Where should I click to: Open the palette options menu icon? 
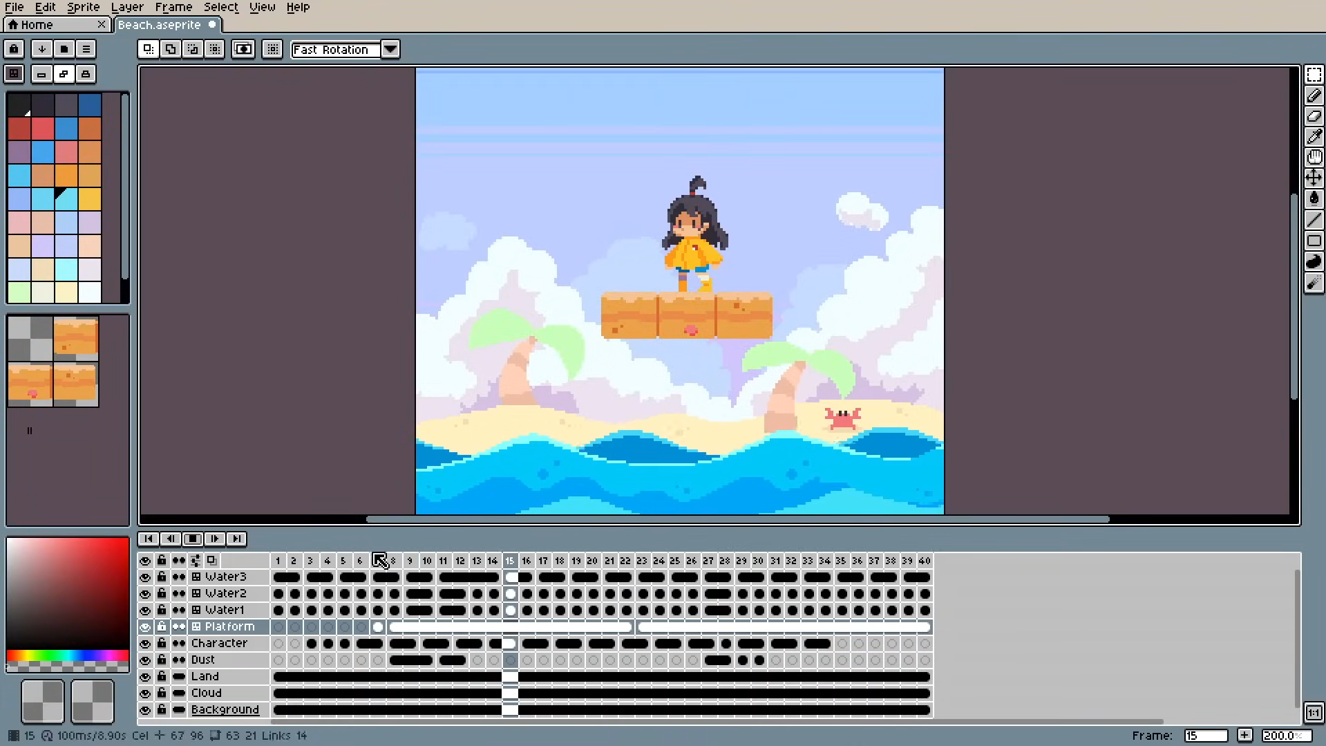pyautogui.click(x=86, y=49)
